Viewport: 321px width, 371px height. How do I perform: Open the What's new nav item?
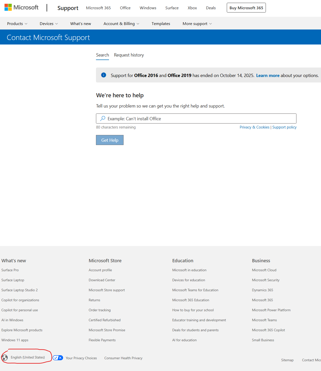pyautogui.click(x=81, y=24)
